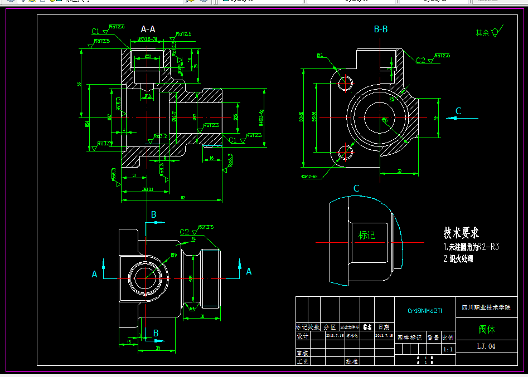528x377 pixels.
Task: Select the C2 chamfer label in the plan view
Action: coord(184,232)
